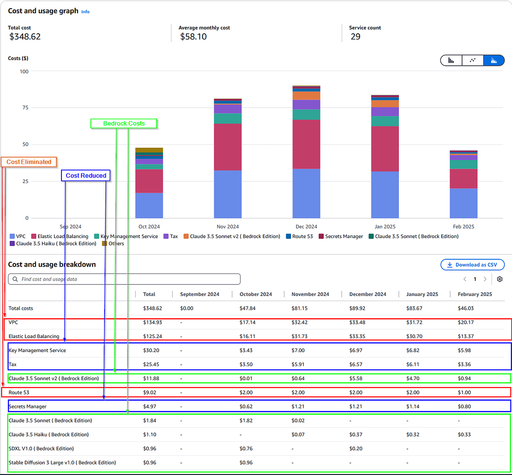Select the stacked bar chart view
This screenshot has height=475, width=512.
(x=494, y=60)
